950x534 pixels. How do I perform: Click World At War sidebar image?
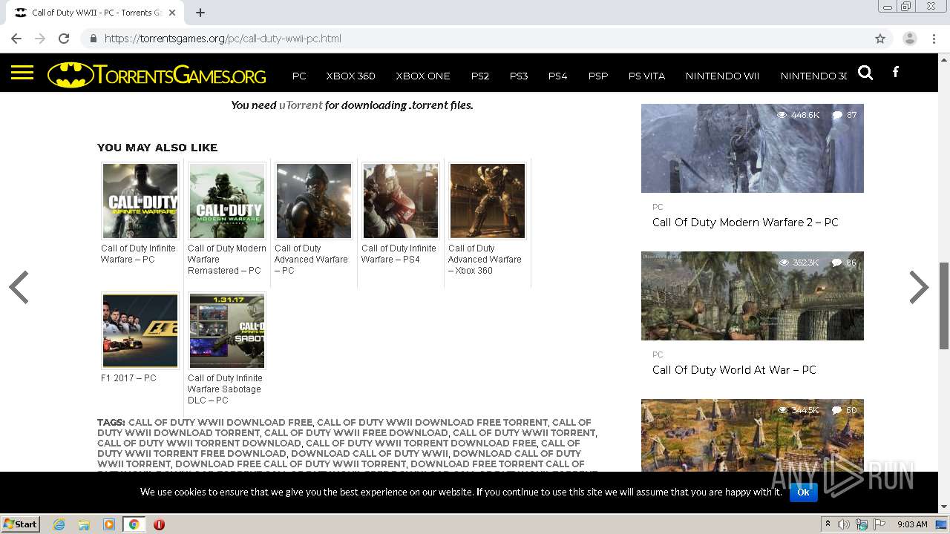tap(753, 296)
